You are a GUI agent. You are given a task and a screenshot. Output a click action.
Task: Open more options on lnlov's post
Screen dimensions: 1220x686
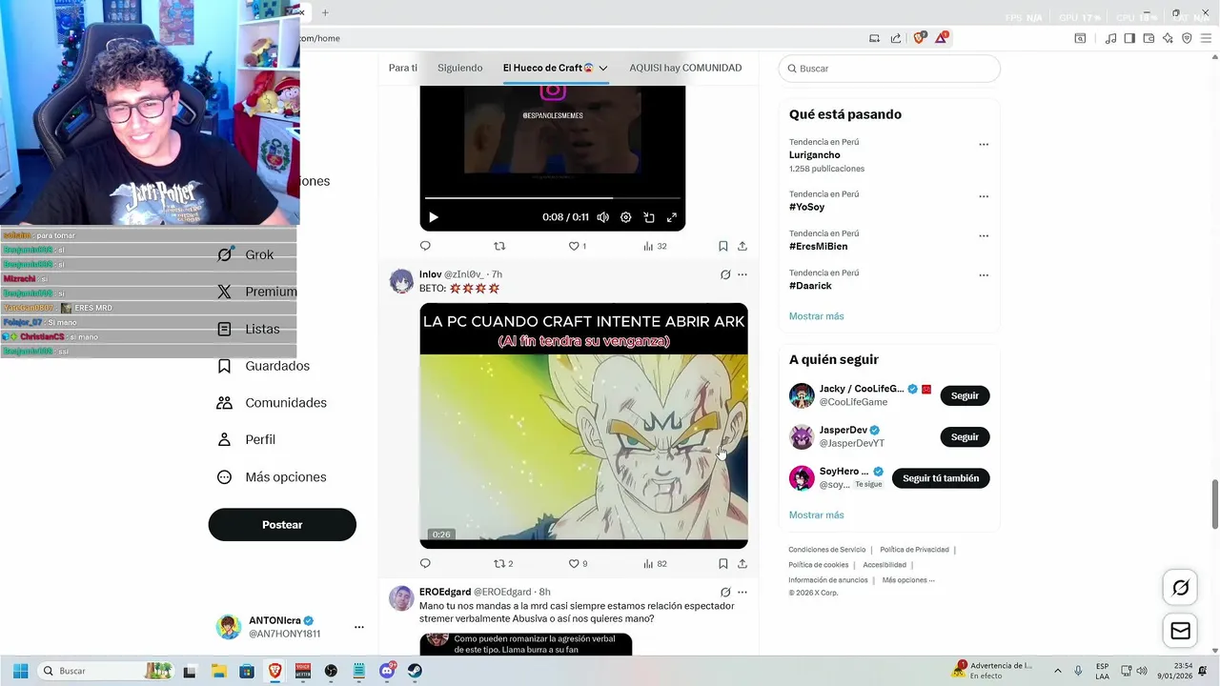(742, 274)
